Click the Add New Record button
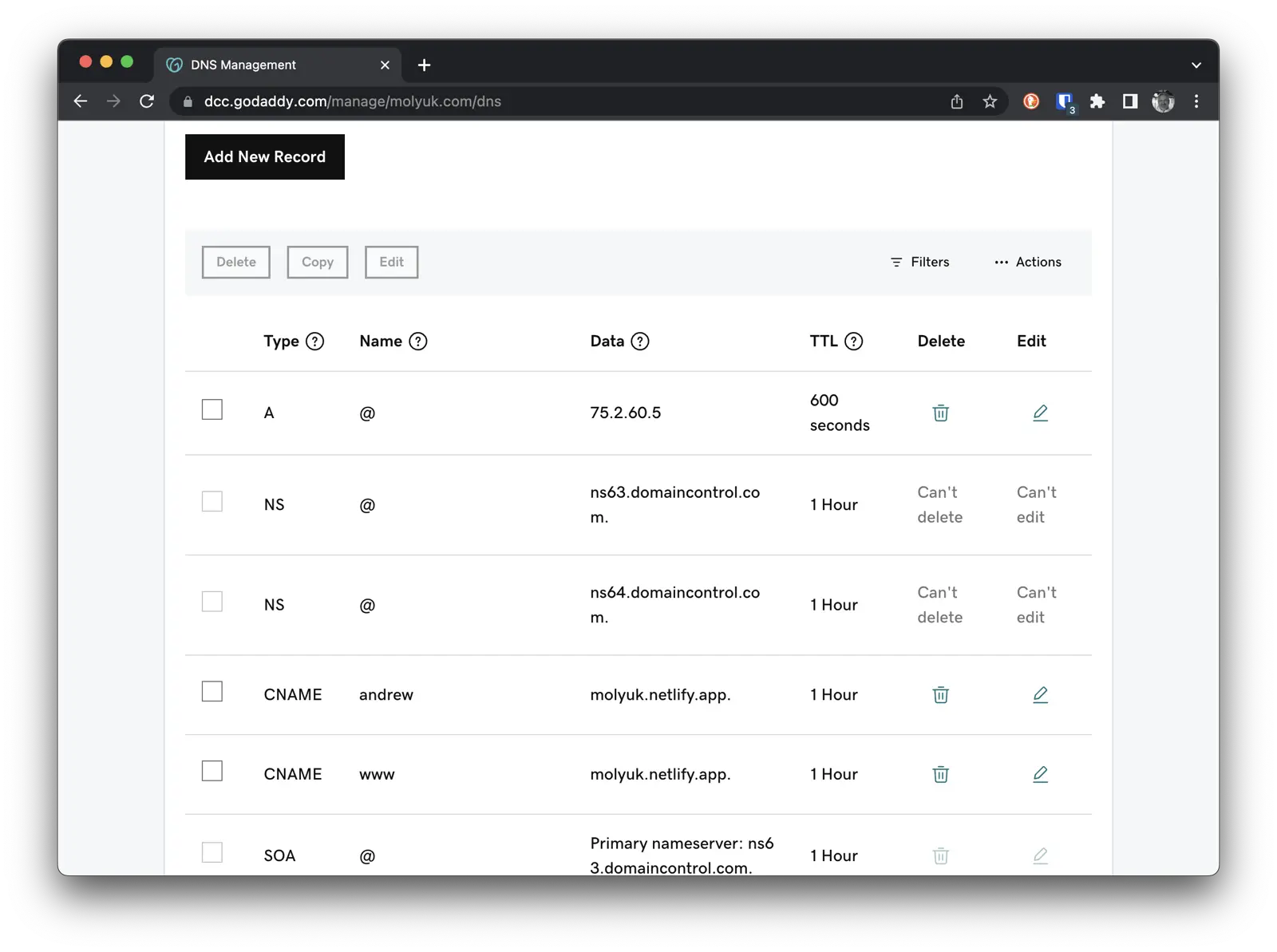 264,156
